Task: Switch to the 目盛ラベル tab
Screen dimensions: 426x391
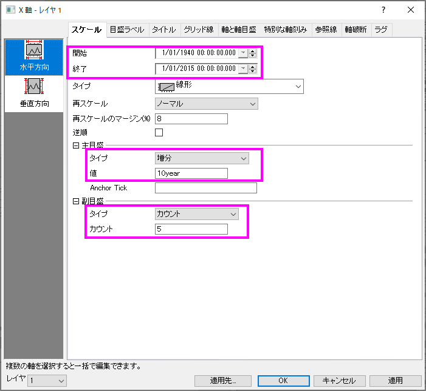Action: 127,30
